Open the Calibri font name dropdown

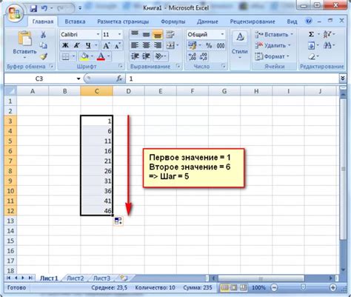click(x=98, y=34)
